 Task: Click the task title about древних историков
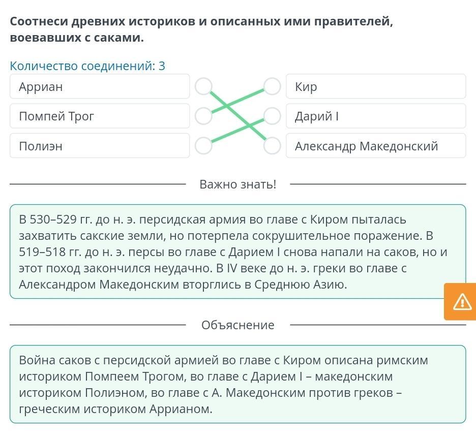point(201,29)
